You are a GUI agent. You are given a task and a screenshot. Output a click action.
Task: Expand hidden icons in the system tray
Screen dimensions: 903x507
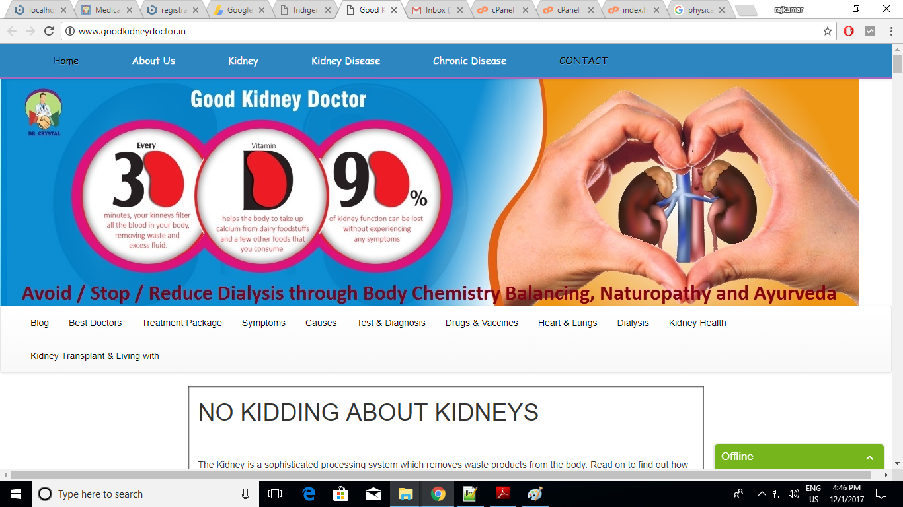pyautogui.click(x=761, y=494)
